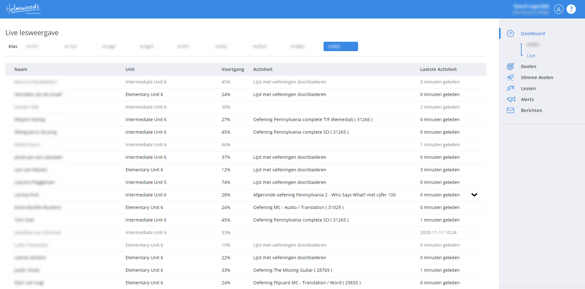This screenshot has width=585, height=289.
Task: Click Oefening Flipcard MC - Translation / Word
Action: click(x=307, y=283)
